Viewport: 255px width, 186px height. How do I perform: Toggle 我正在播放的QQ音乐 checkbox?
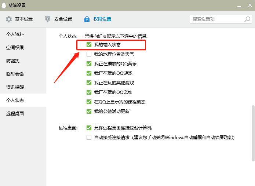89,63
